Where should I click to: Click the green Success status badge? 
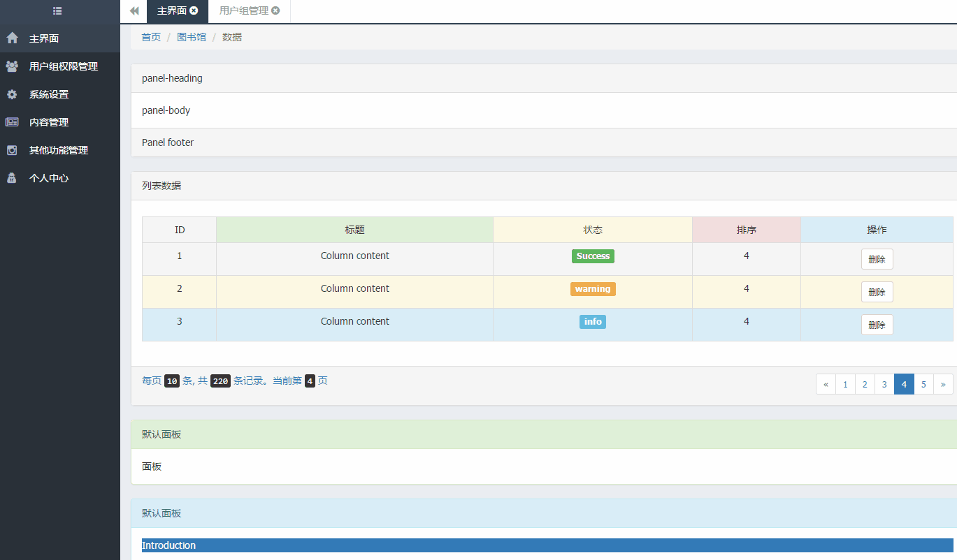tap(593, 256)
